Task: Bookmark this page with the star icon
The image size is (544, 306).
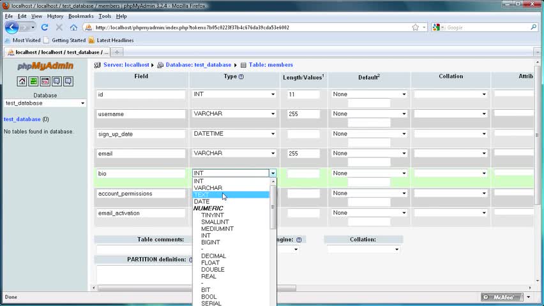Action: (x=415, y=27)
